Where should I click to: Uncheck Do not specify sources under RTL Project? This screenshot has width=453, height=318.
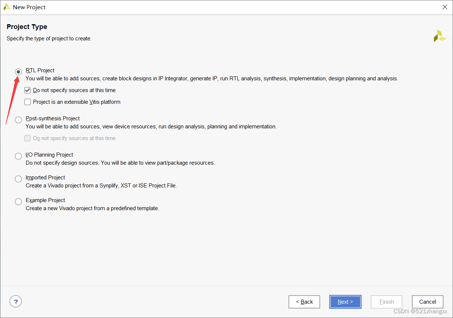(x=28, y=90)
